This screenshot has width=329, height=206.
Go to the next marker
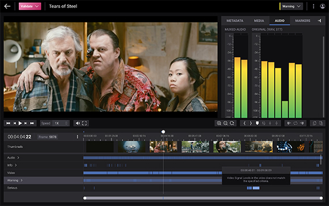point(251,123)
